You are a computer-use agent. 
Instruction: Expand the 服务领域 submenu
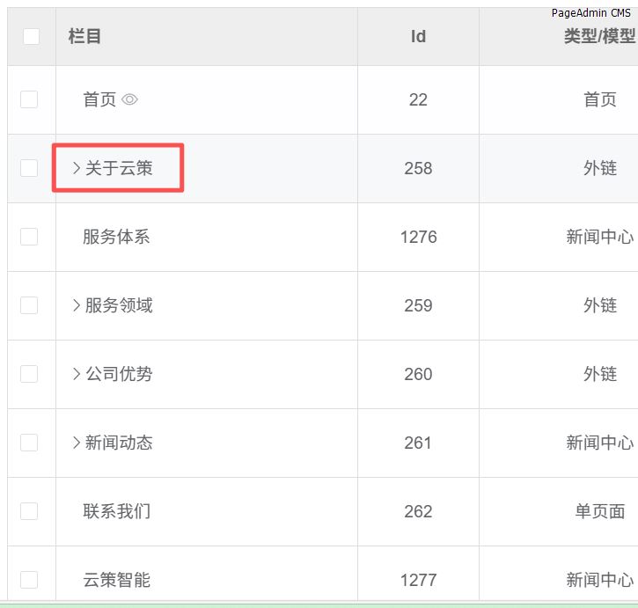pyautogui.click(x=77, y=305)
